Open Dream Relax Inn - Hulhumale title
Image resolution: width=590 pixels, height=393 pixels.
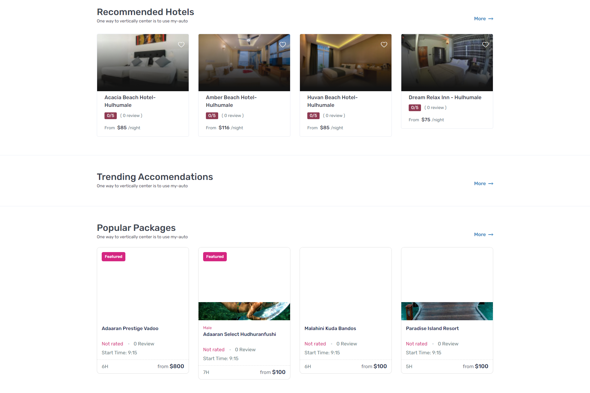pyautogui.click(x=445, y=97)
